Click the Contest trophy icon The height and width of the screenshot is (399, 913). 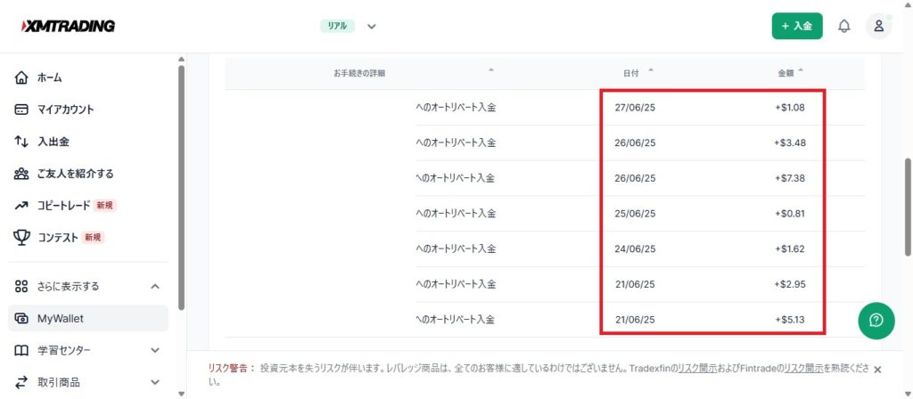coord(22,238)
